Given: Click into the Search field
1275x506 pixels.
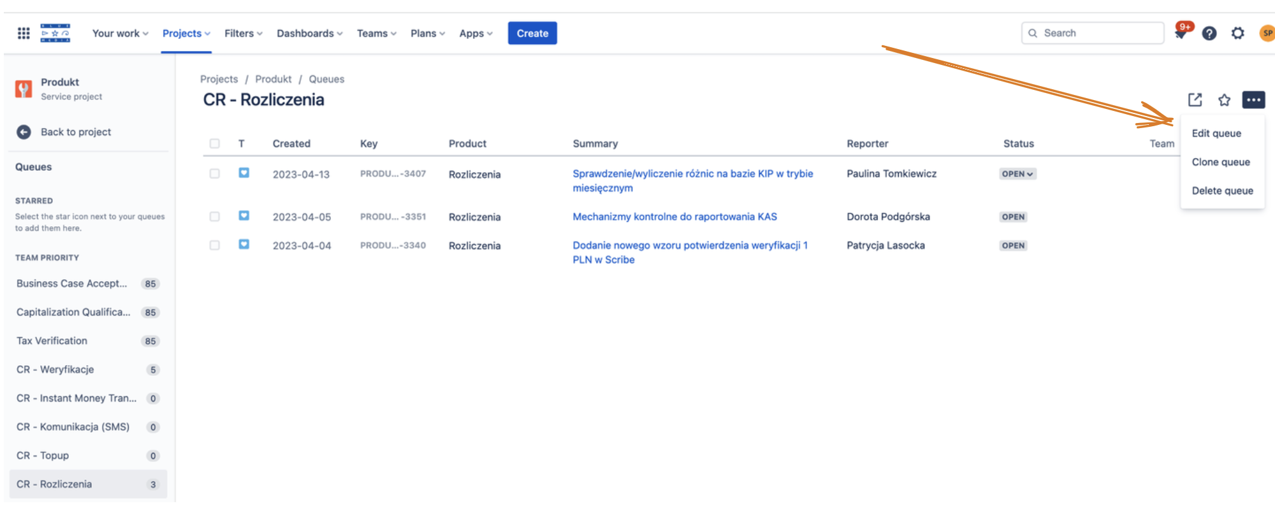Looking at the screenshot, I should coord(1098,33).
